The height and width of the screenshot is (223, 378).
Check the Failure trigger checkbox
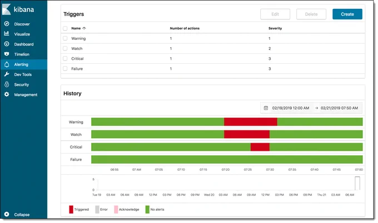65,69
